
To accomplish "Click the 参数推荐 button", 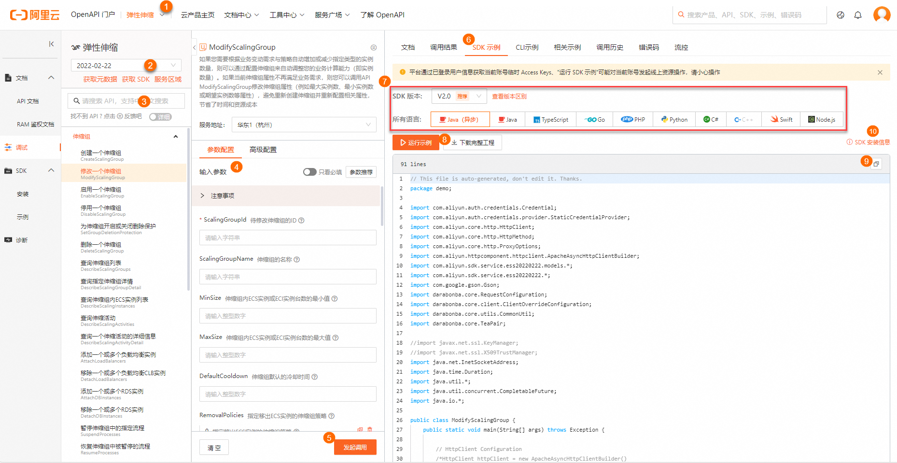I will (361, 172).
